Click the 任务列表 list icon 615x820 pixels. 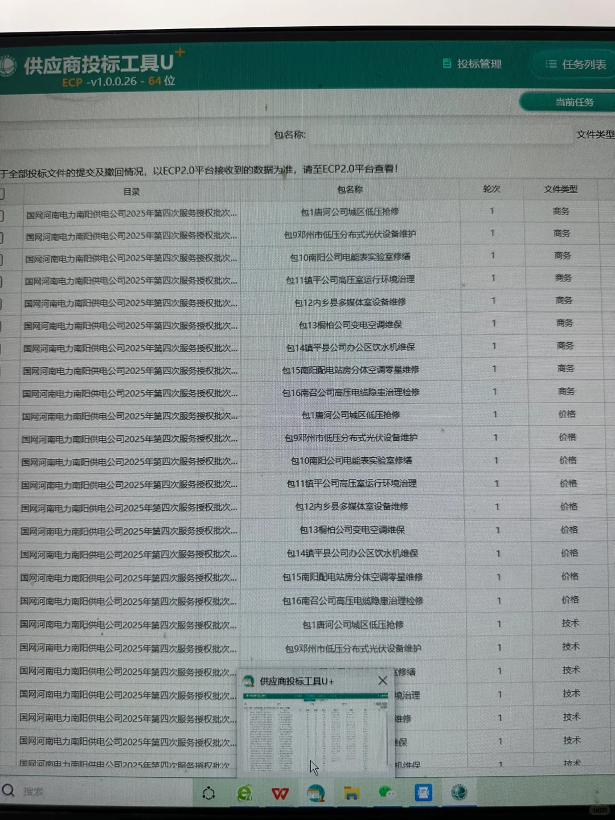(x=550, y=64)
